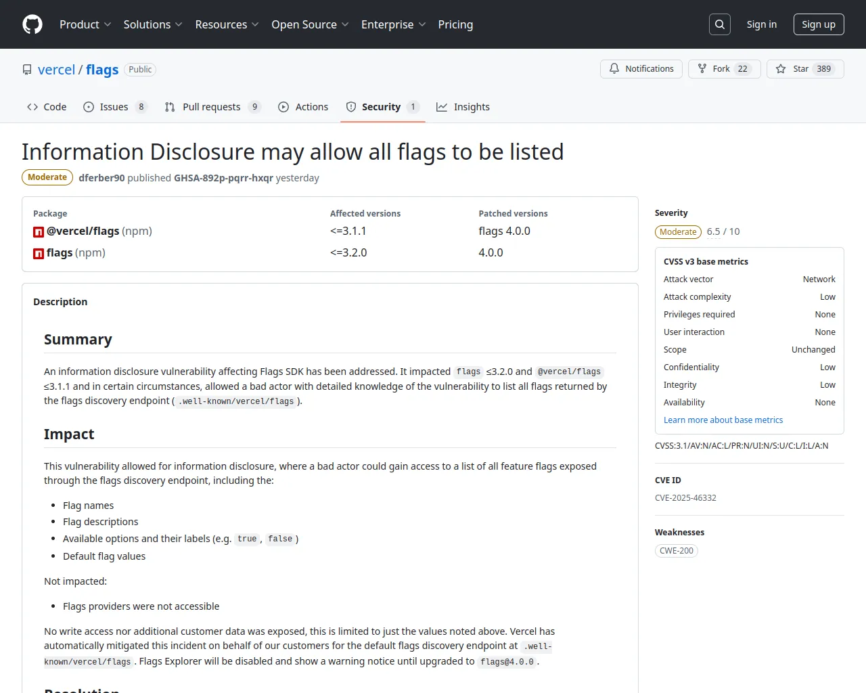
Task: Open Learn more about base metrics
Action: point(723,420)
